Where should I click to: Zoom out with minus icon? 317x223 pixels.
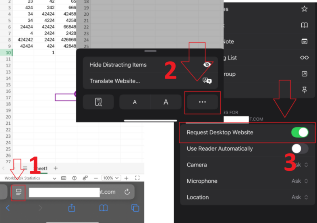click(96, 178)
